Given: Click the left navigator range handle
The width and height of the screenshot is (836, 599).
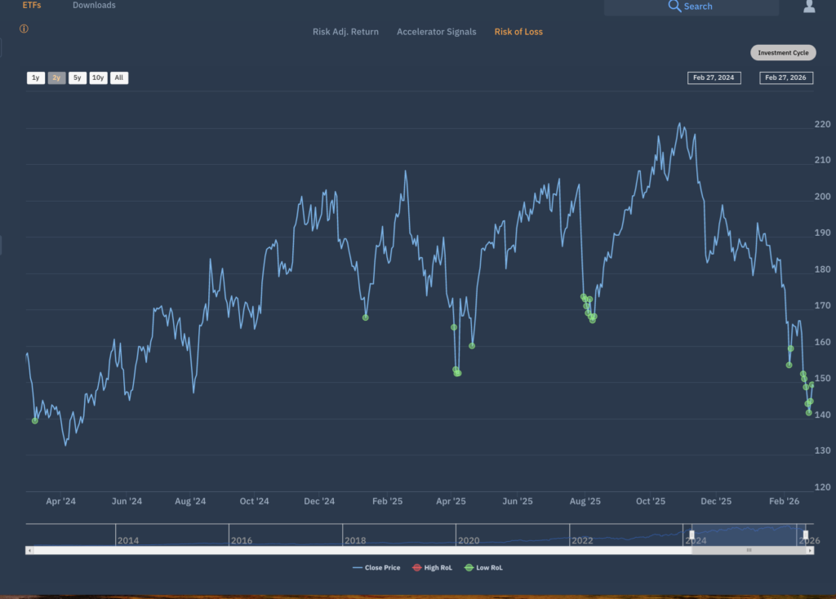Looking at the screenshot, I should (x=691, y=535).
